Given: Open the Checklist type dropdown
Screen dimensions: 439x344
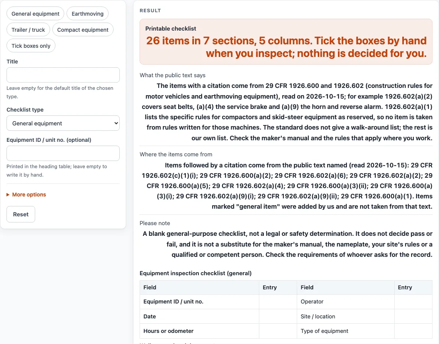Looking at the screenshot, I should tap(63, 123).
